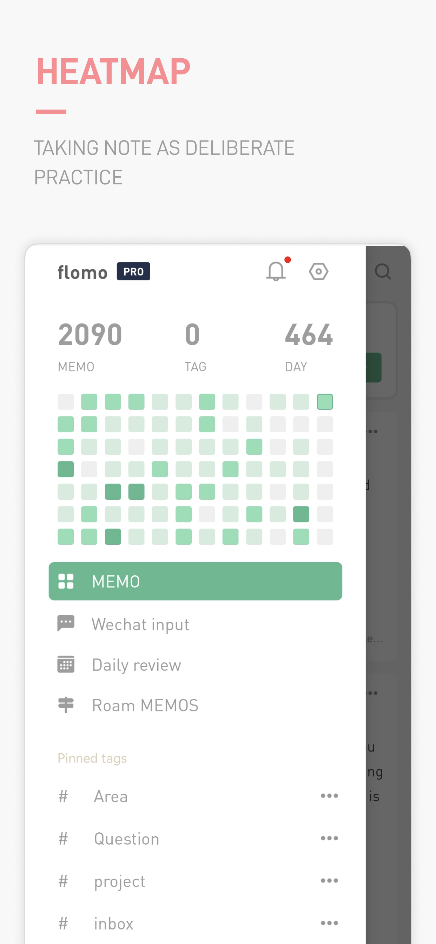The width and height of the screenshot is (436, 944).
Task: Click the Daily review calendar icon
Action: [x=66, y=664]
